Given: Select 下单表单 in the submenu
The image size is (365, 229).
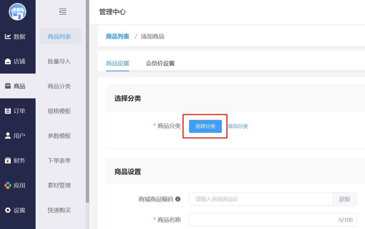Looking at the screenshot, I should point(59,160).
